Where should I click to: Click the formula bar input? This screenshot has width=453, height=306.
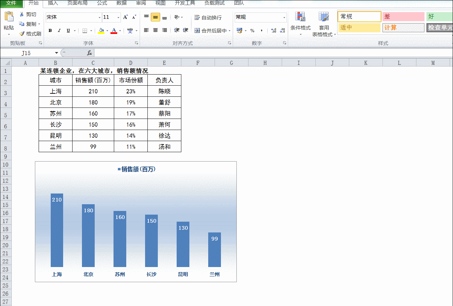pos(273,53)
